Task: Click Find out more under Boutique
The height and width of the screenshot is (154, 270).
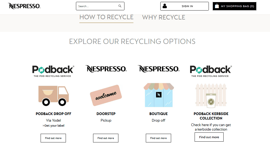Action: point(158,138)
